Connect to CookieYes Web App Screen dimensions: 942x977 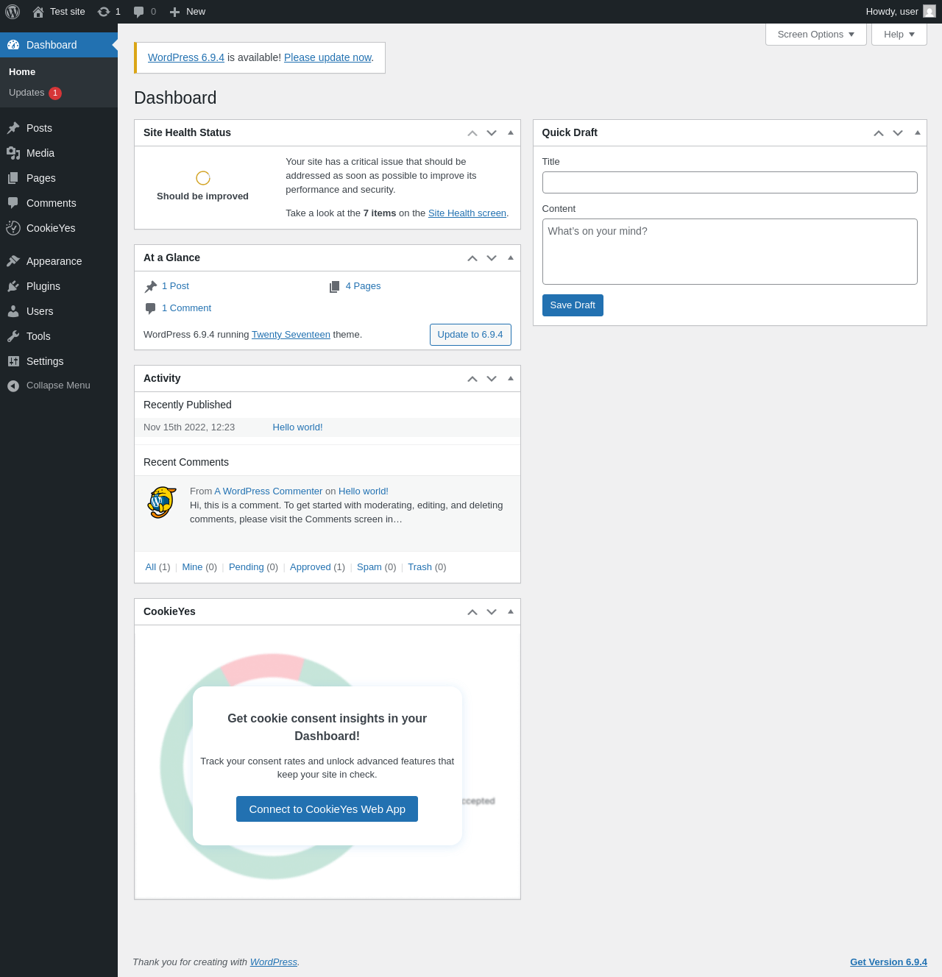[x=327, y=809]
